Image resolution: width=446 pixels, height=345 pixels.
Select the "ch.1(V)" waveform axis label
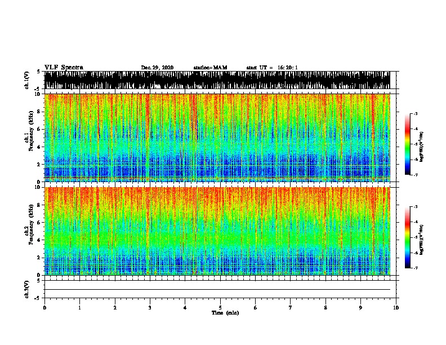pyautogui.click(x=26, y=80)
